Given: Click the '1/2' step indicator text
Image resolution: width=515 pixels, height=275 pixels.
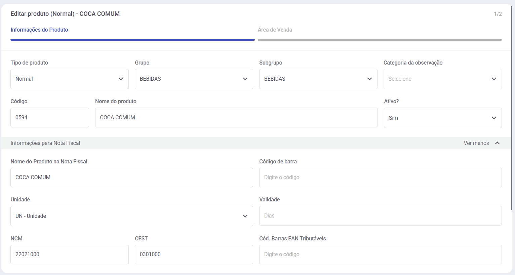Looking at the screenshot, I should [498, 14].
